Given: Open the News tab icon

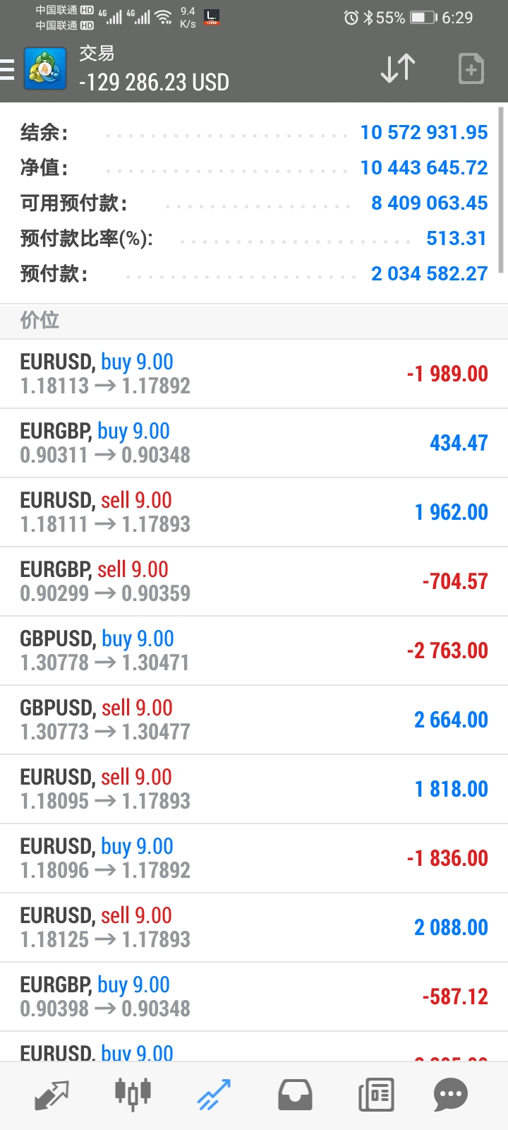Looking at the screenshot, I should pyautogui.click(x=376, y=1095).
